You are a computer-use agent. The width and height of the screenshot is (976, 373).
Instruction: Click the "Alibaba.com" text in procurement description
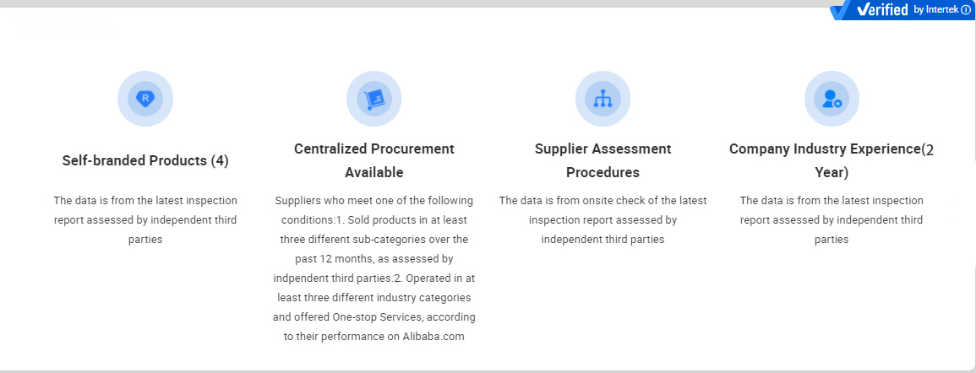(433, 337)
